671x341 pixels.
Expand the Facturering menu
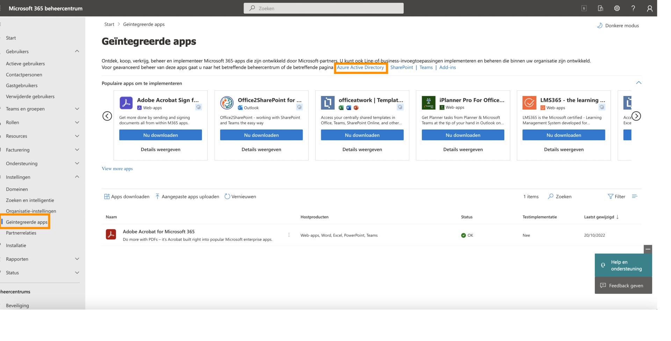coord(77,150)
